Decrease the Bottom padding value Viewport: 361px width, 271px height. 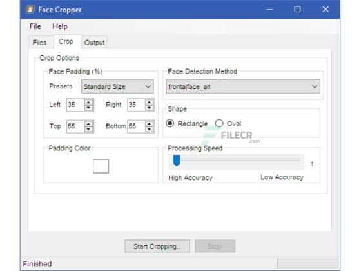(150, 130)
